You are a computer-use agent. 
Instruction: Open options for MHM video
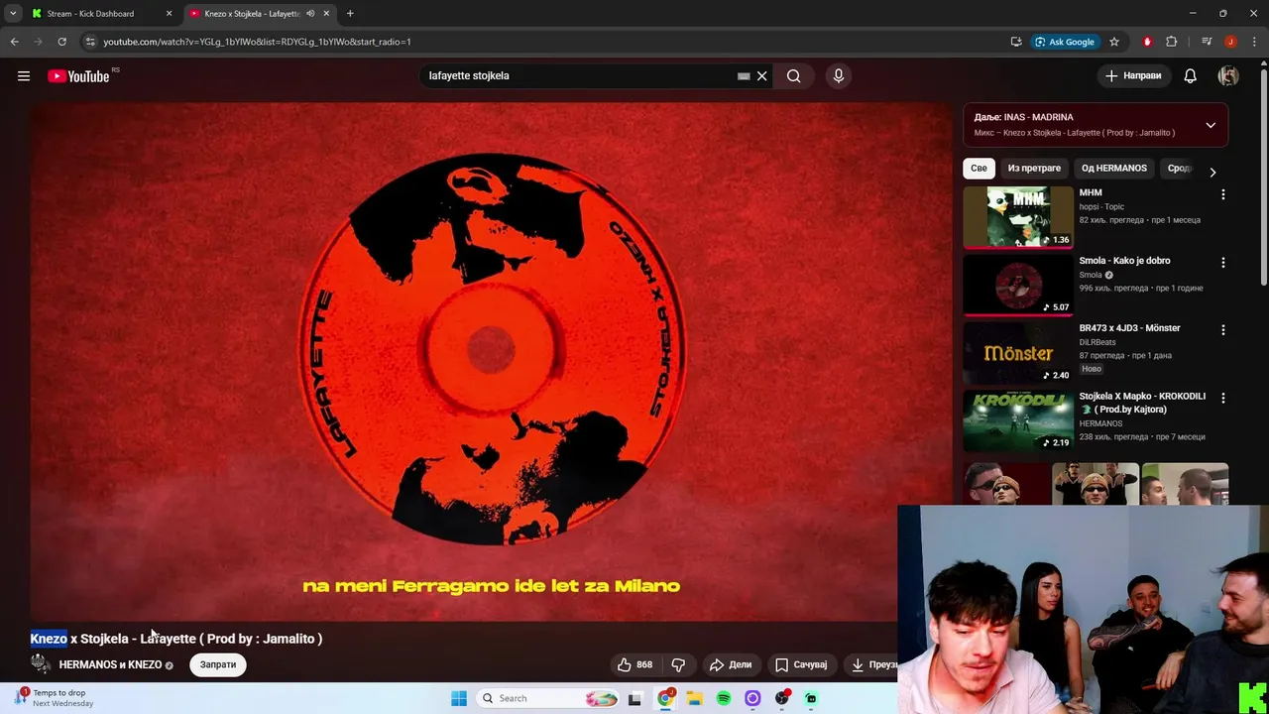coord(1222,195)
